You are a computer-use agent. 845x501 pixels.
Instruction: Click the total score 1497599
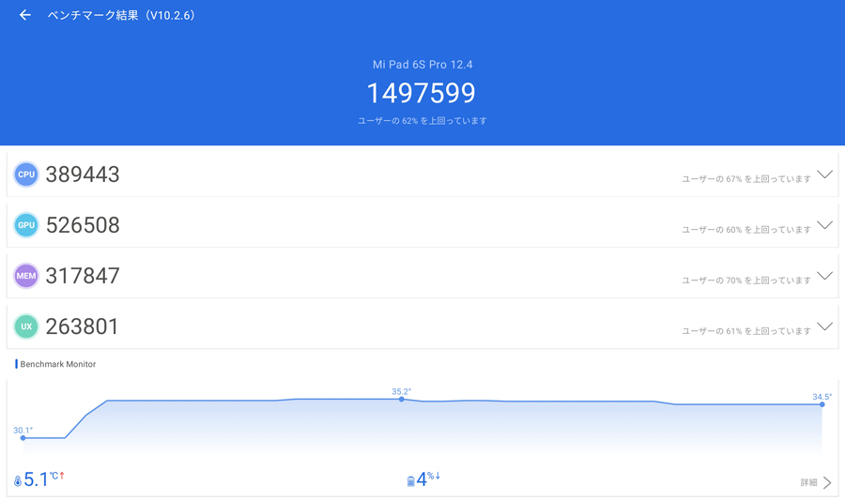421,93
